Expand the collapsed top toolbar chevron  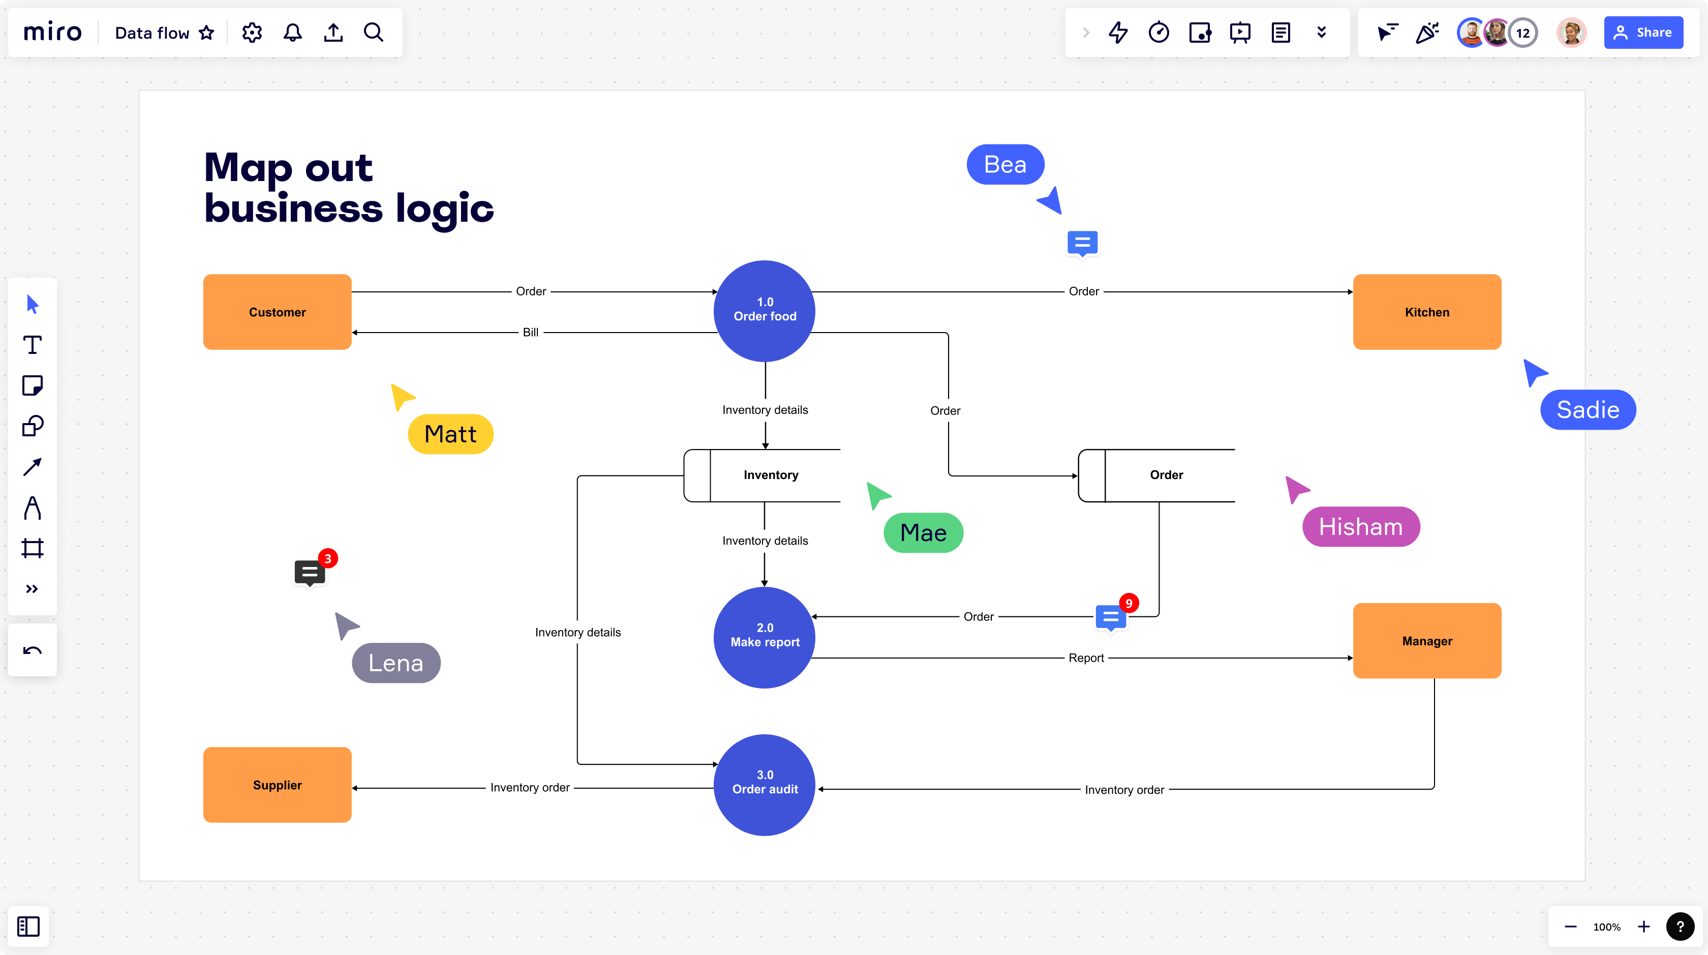pos(1085,33)
